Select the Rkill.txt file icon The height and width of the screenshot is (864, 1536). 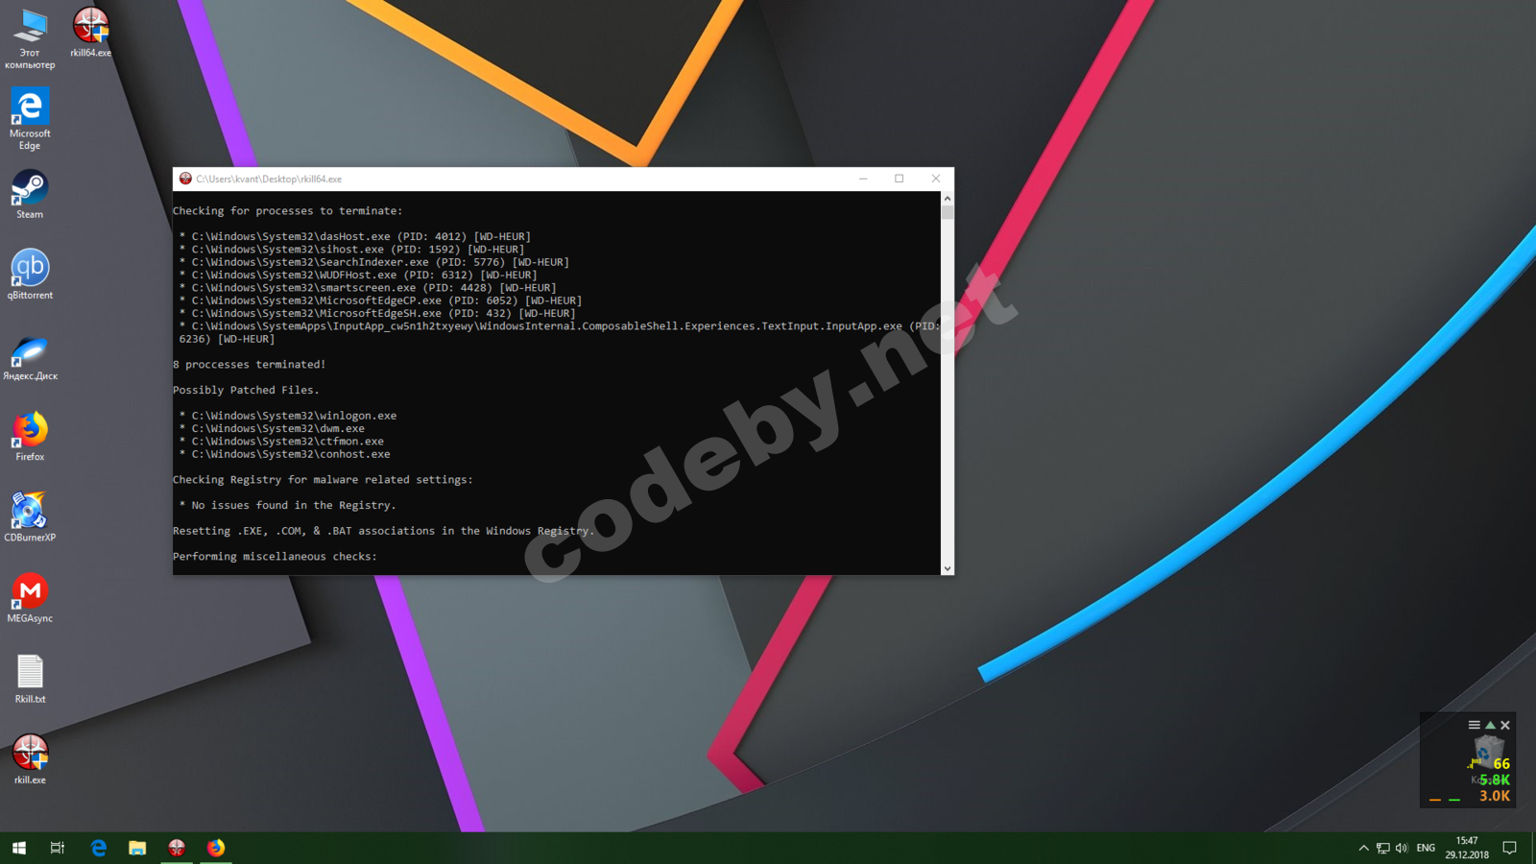pyautogui.click(x=30, y=679)
